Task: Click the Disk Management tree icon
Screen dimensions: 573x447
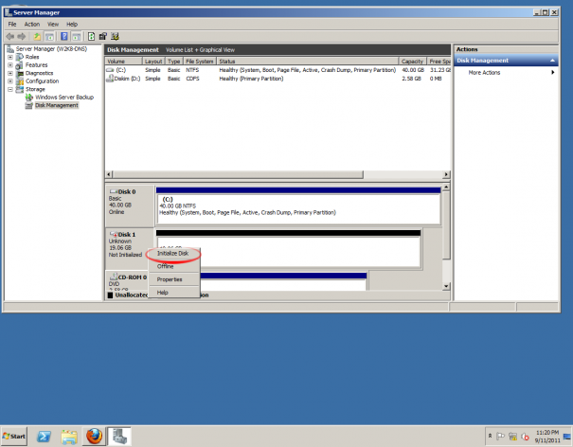Action: (x=29, y=105)
